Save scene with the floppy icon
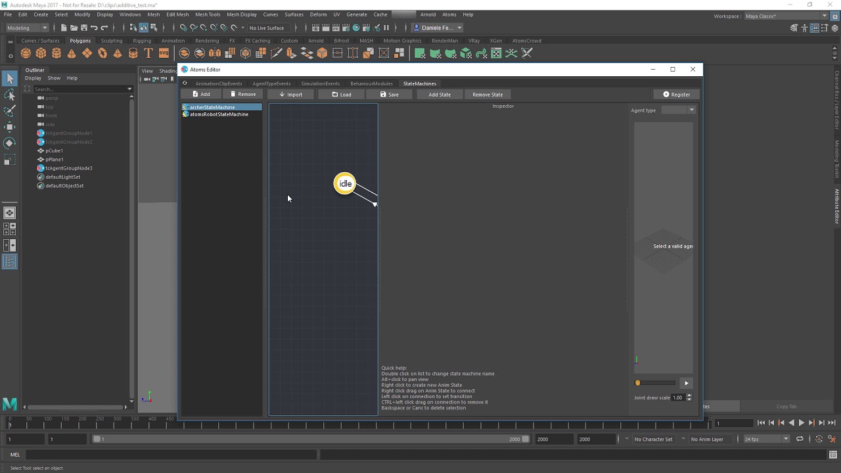Viewport: 841px width, 473px height. coord(83,28)
